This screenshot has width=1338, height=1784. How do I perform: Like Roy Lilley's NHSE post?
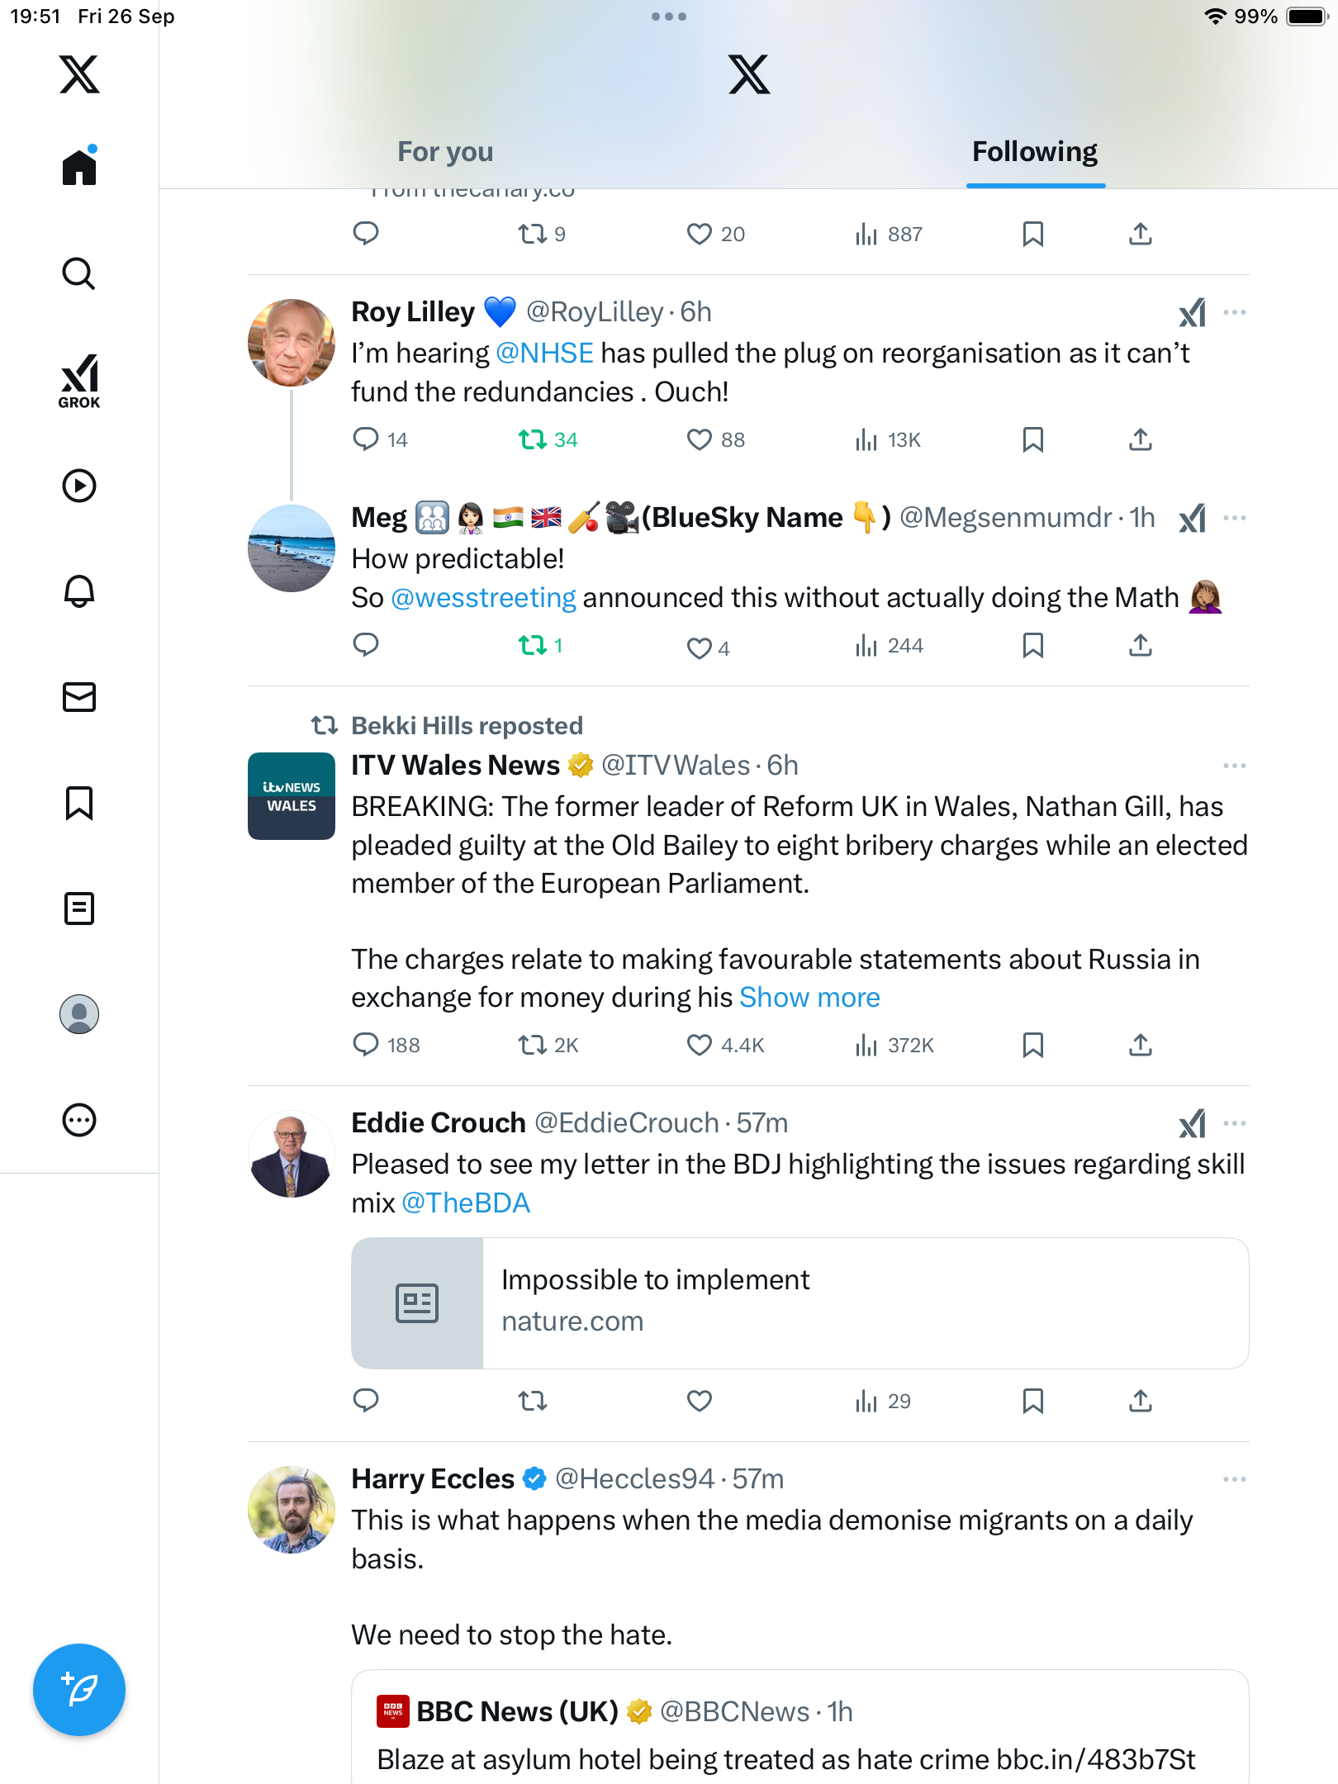click(700, 439)
